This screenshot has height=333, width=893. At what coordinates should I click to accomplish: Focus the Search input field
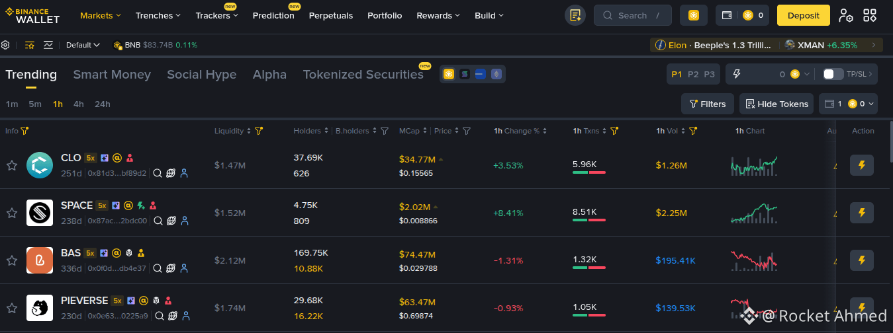click(x=633, y=15)
